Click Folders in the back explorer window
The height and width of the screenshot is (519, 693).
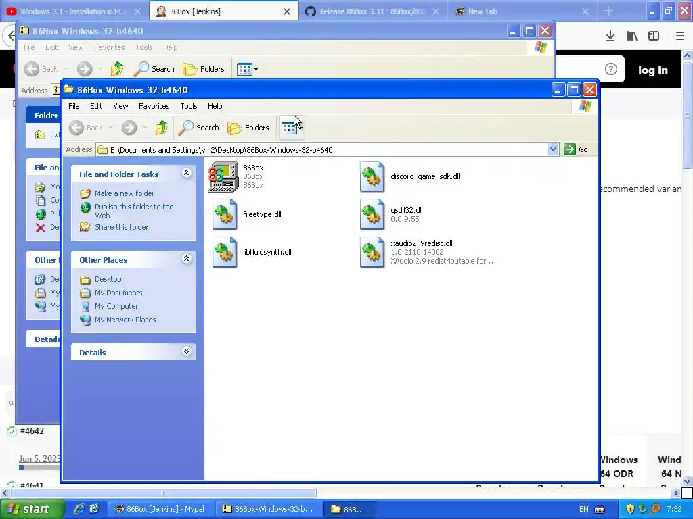pyautogui.click(x=204, y=69)
